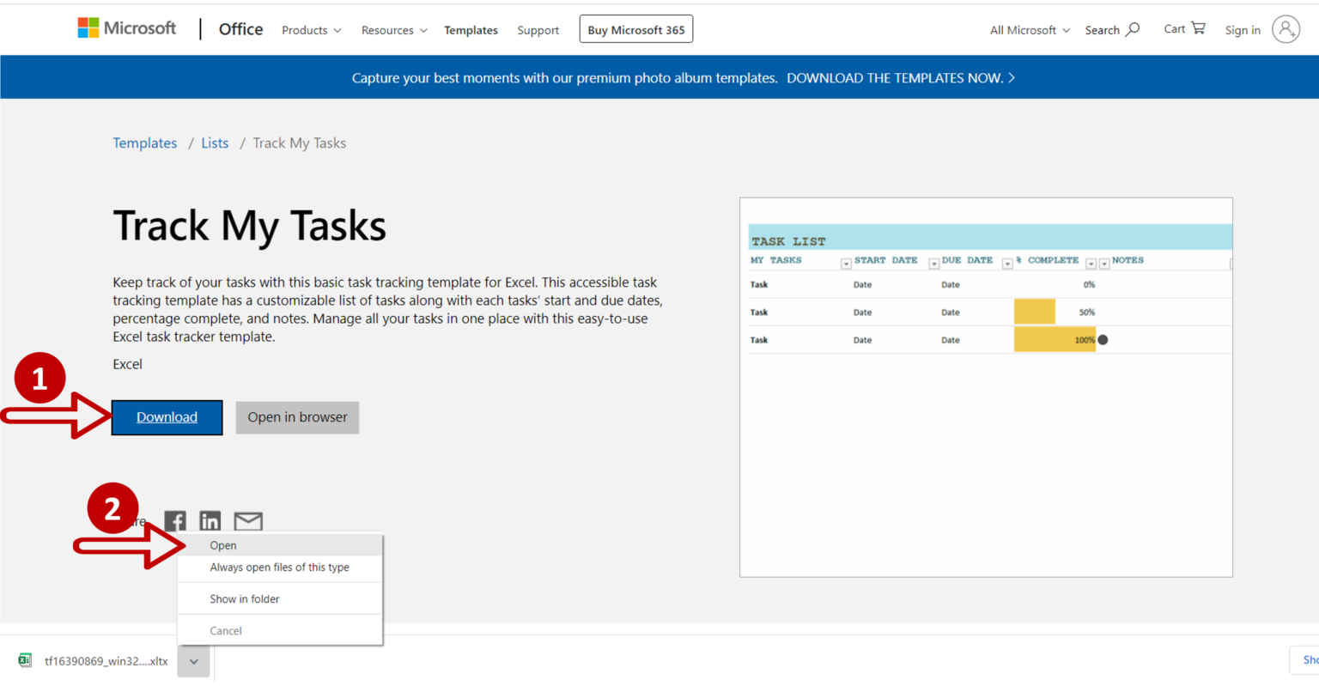Open the downloaded file's options chevron
The image size is (1319, 686).
pos(193,661)
